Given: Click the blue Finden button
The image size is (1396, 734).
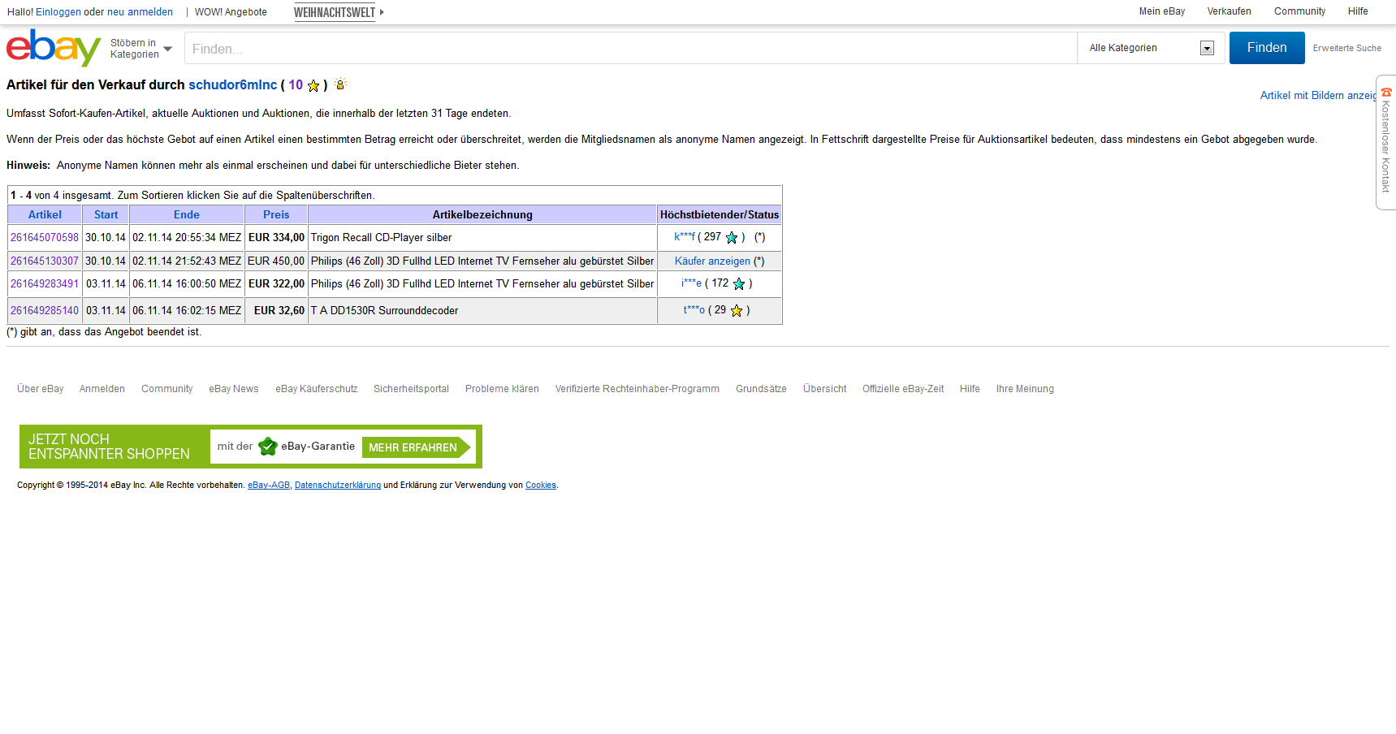Looking at the screenshot, I should tap(1267, 48).
